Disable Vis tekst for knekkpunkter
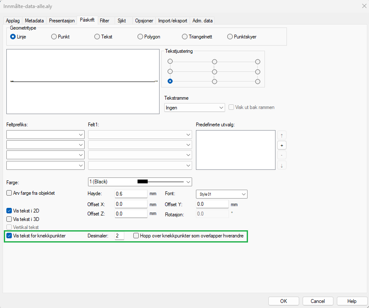The image size is (369, 308). [x=9, y=236]
